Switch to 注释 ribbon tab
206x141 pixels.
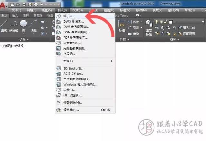pos(26,16)
